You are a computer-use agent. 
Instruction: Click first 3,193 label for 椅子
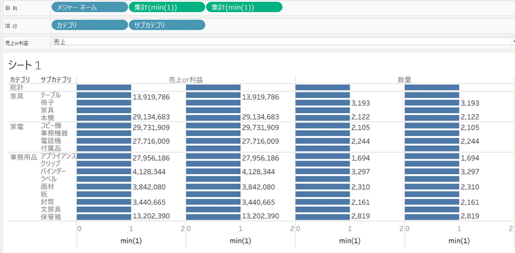[360, 103]
